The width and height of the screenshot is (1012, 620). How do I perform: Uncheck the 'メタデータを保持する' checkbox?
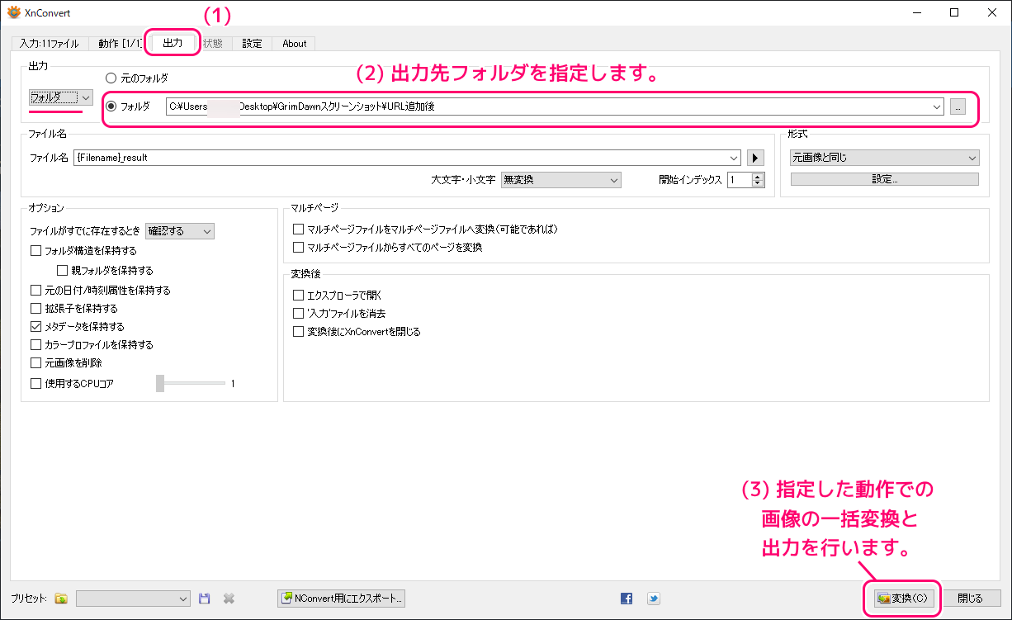coord(35,327)
